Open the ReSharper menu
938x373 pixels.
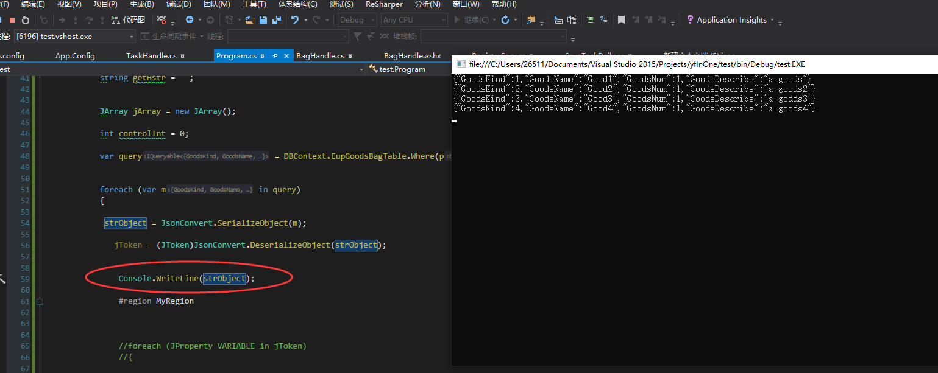pos(384,4)
